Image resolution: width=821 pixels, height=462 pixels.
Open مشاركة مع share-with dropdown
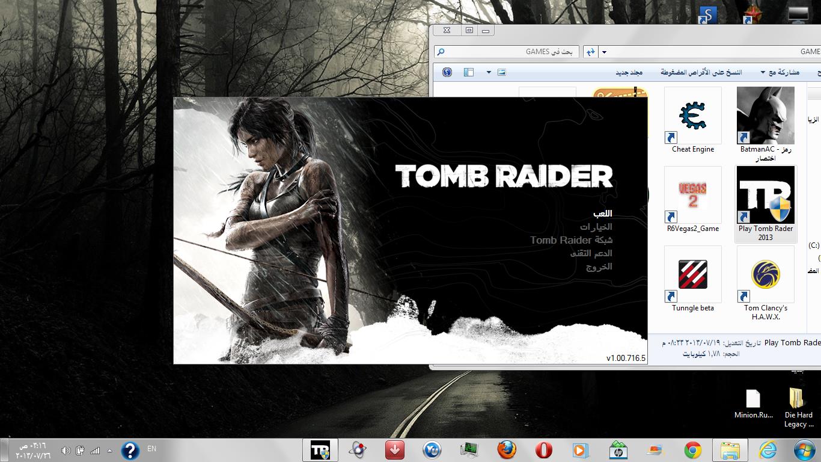(780, 72)
